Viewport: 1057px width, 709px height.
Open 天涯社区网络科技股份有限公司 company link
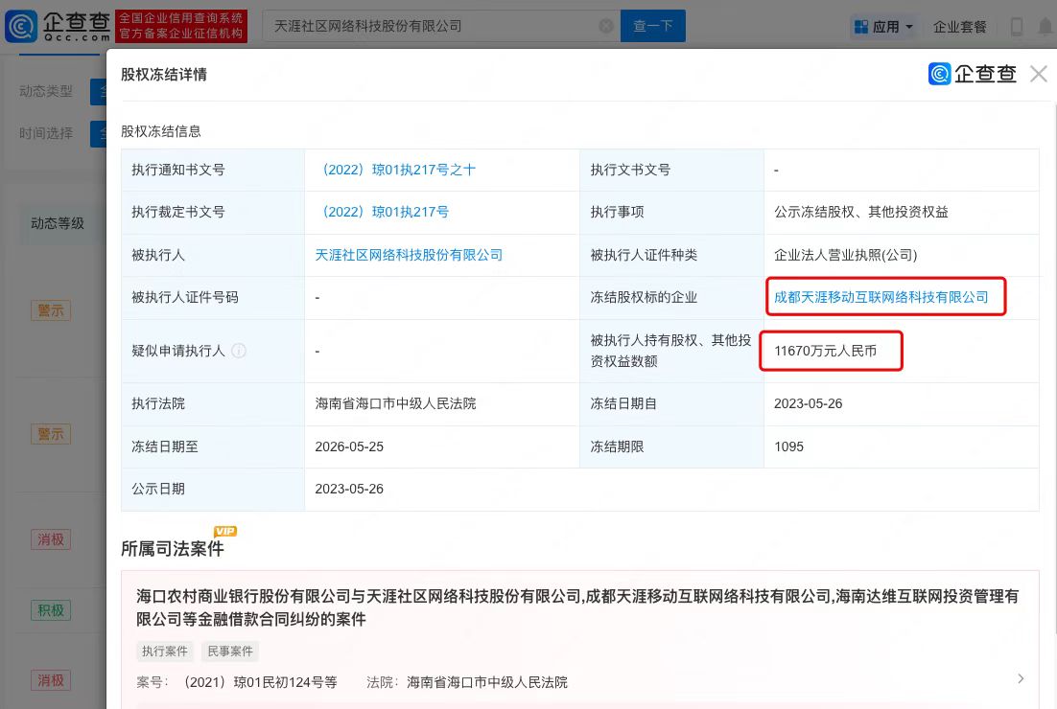pos(409,255)
